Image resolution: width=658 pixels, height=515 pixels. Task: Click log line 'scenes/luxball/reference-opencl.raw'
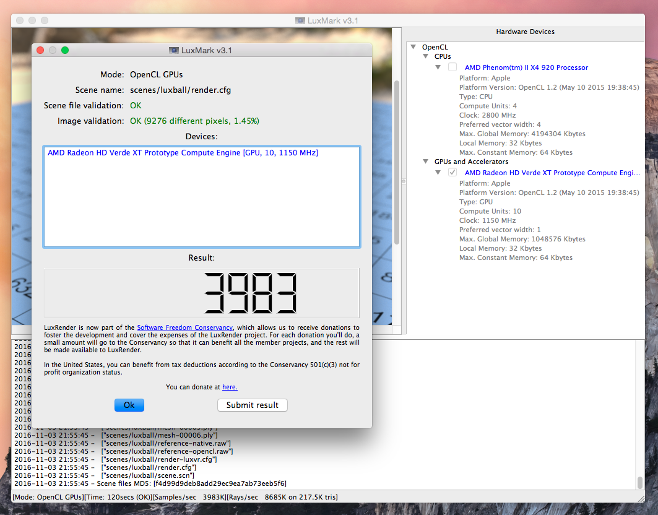pos(123,452)
